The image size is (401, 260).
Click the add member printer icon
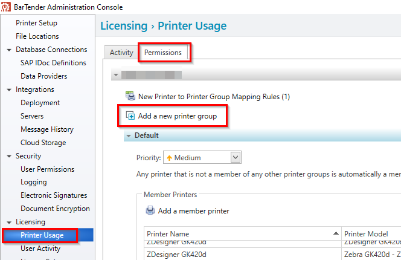click(x=150, y=210)
